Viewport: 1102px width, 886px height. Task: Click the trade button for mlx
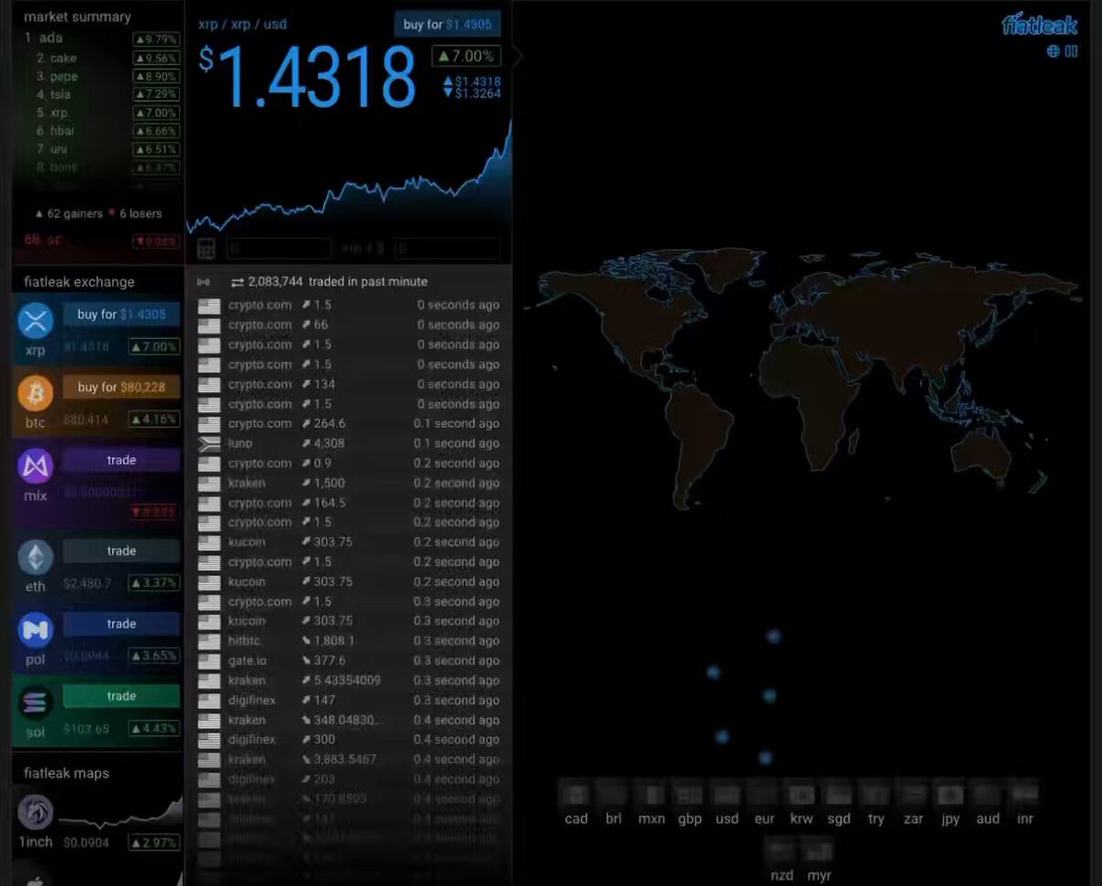tap(121, 460)
